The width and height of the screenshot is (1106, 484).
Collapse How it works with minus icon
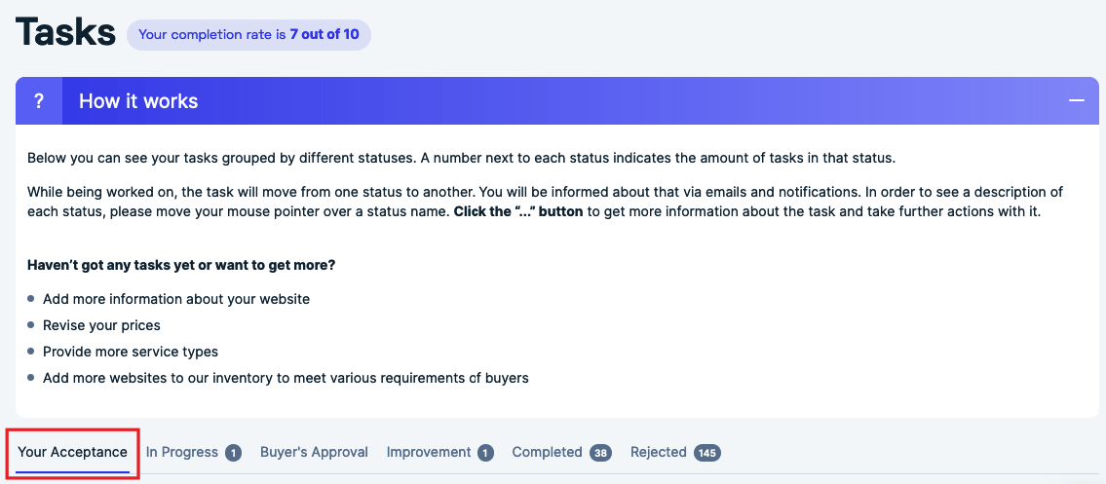1077,100
